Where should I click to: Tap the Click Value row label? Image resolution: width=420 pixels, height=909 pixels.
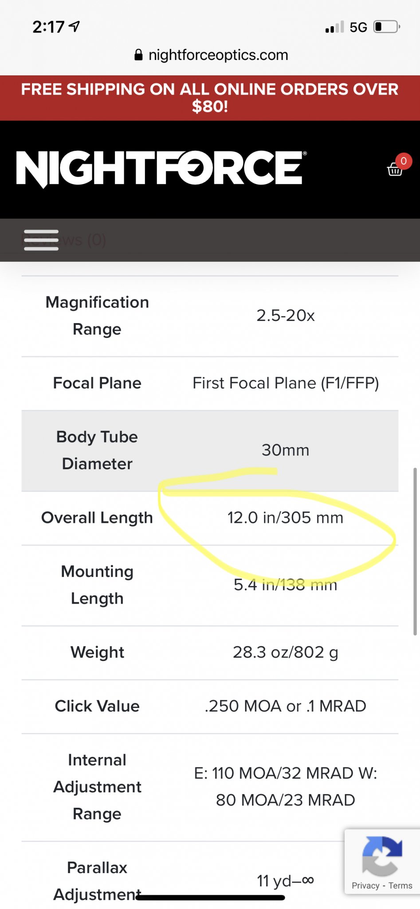pos(97,706)
